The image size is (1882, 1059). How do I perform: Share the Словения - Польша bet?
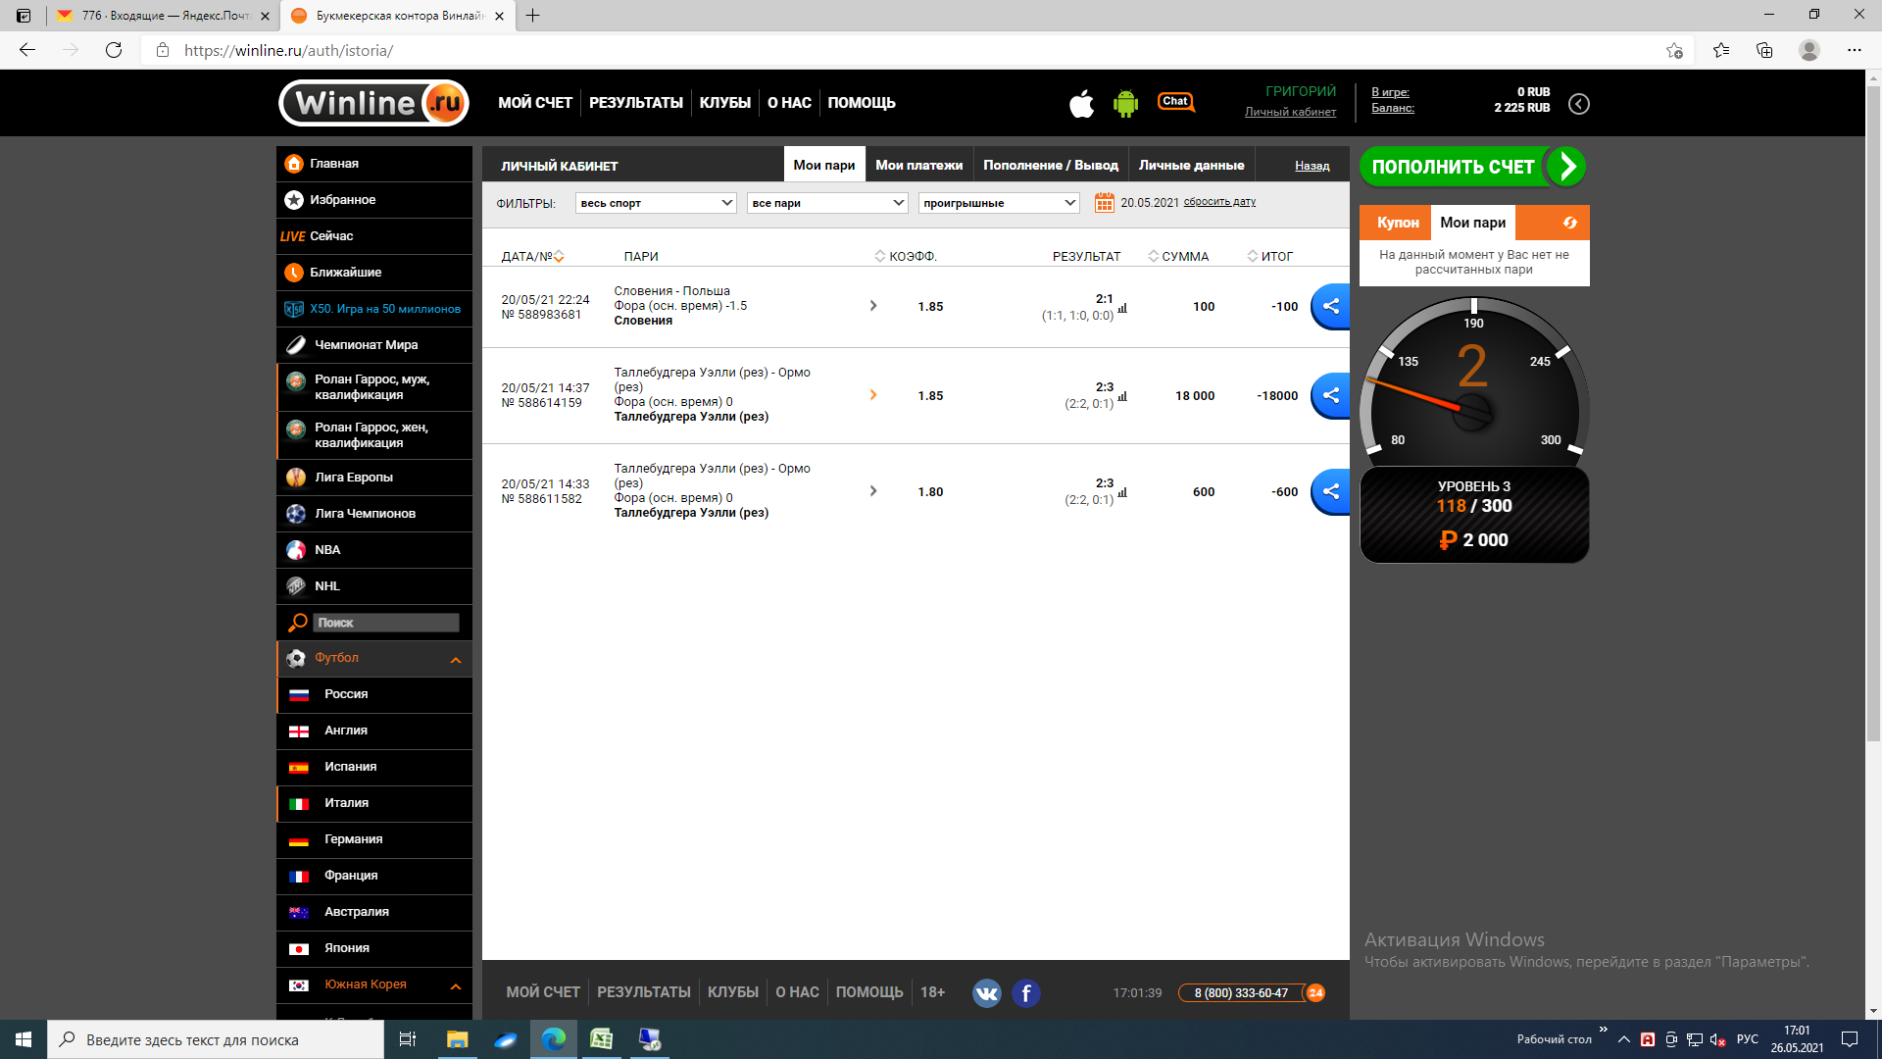(1330, 306)
